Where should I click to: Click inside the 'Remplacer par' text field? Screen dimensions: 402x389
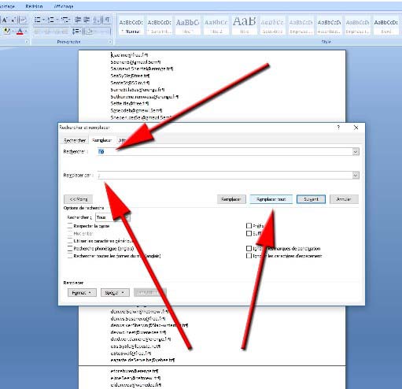tap(225, 175)
